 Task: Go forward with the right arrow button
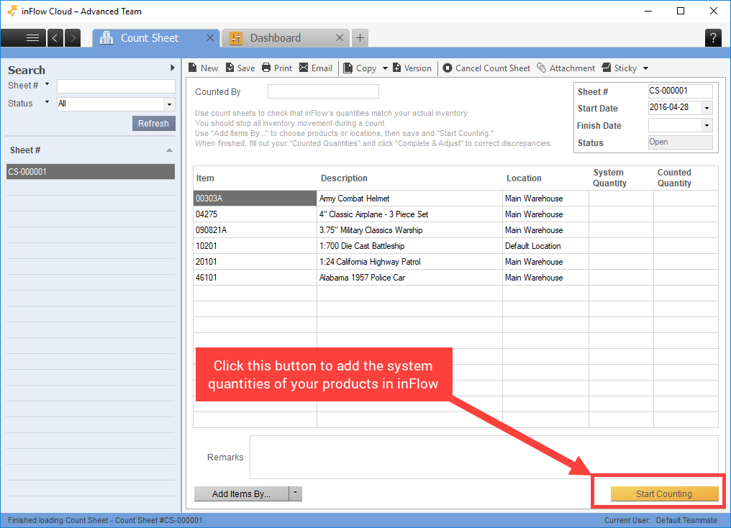point(73,37)
